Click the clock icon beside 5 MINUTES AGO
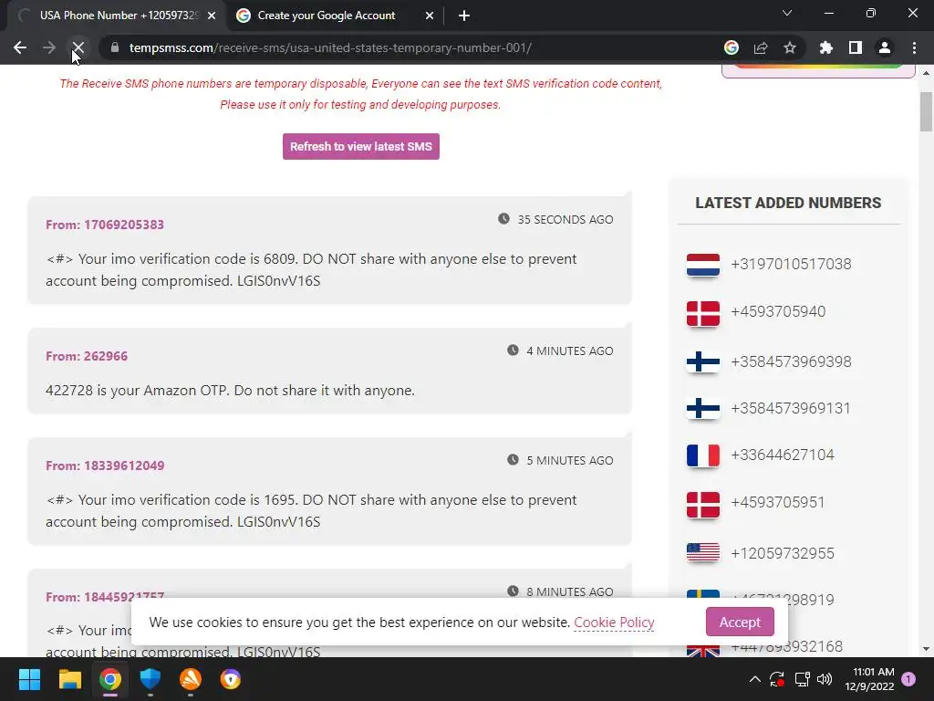 click(513, 460)
